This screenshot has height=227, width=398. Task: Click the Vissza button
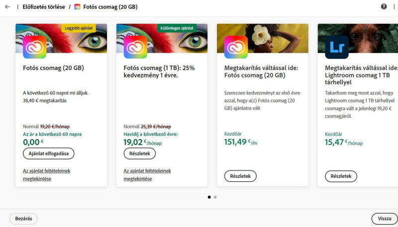click(x=384, y=219)
